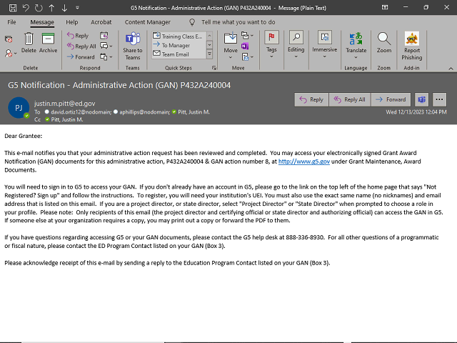Open the Rules dropdown in Move group
This screenshot has width=457, height=343.
248,36
